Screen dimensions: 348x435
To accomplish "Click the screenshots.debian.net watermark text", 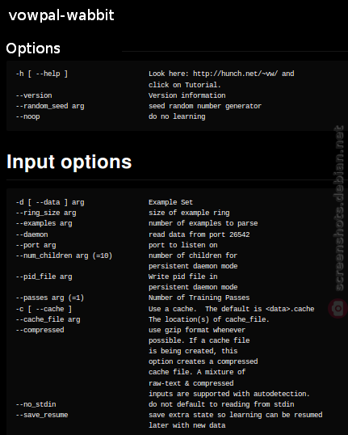I will click(339, 209).
